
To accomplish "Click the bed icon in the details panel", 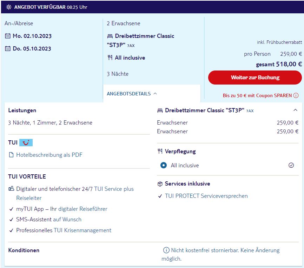I will click(x=160, y=110).
